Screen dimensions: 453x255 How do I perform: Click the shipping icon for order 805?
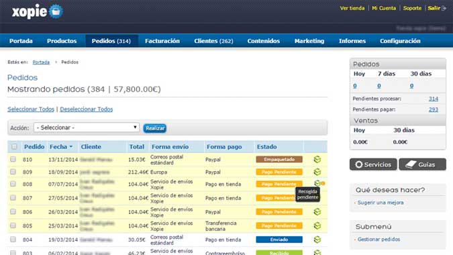point(317,225)
